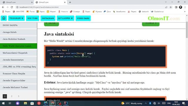Open the Музыка bookmark
The height and width of the screenshot is (106, 188).
(x=97, y=12)
